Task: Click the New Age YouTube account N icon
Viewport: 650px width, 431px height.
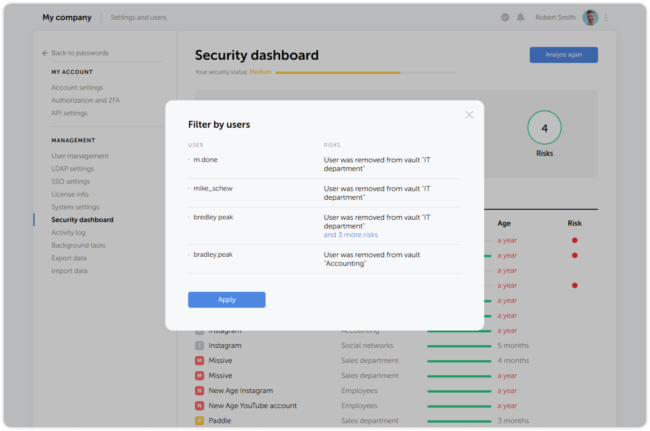Action: pos(200,406)
